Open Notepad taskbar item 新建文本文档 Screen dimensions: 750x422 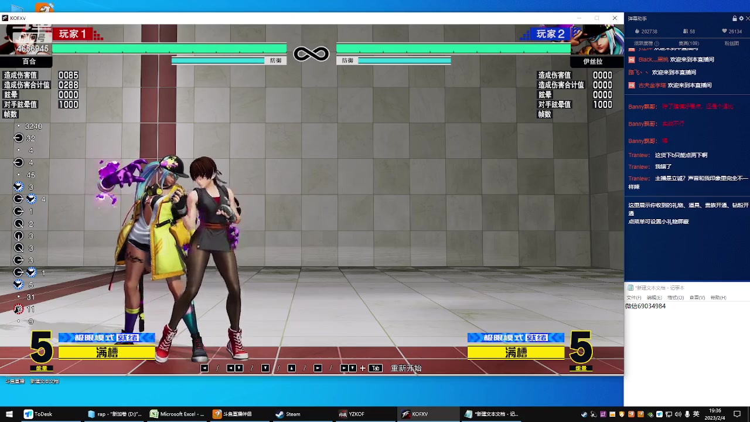click(491, 414)
